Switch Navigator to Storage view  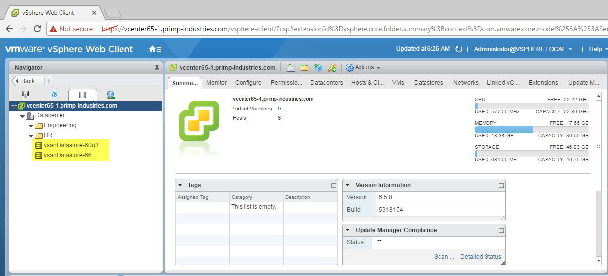point(82,94)
